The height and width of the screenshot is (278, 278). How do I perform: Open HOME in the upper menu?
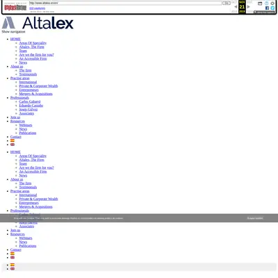(15, 39)
